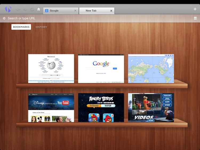Close the Google tab
Image resolution: width=200 pixels, height=150 pixels.
pos(75,11)
